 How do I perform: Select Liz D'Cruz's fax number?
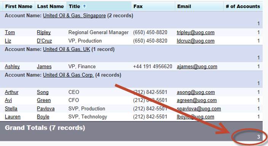(150, 41)
